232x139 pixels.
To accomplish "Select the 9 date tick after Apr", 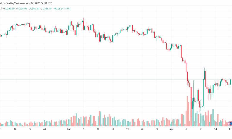I will click(x=201, y=129).
